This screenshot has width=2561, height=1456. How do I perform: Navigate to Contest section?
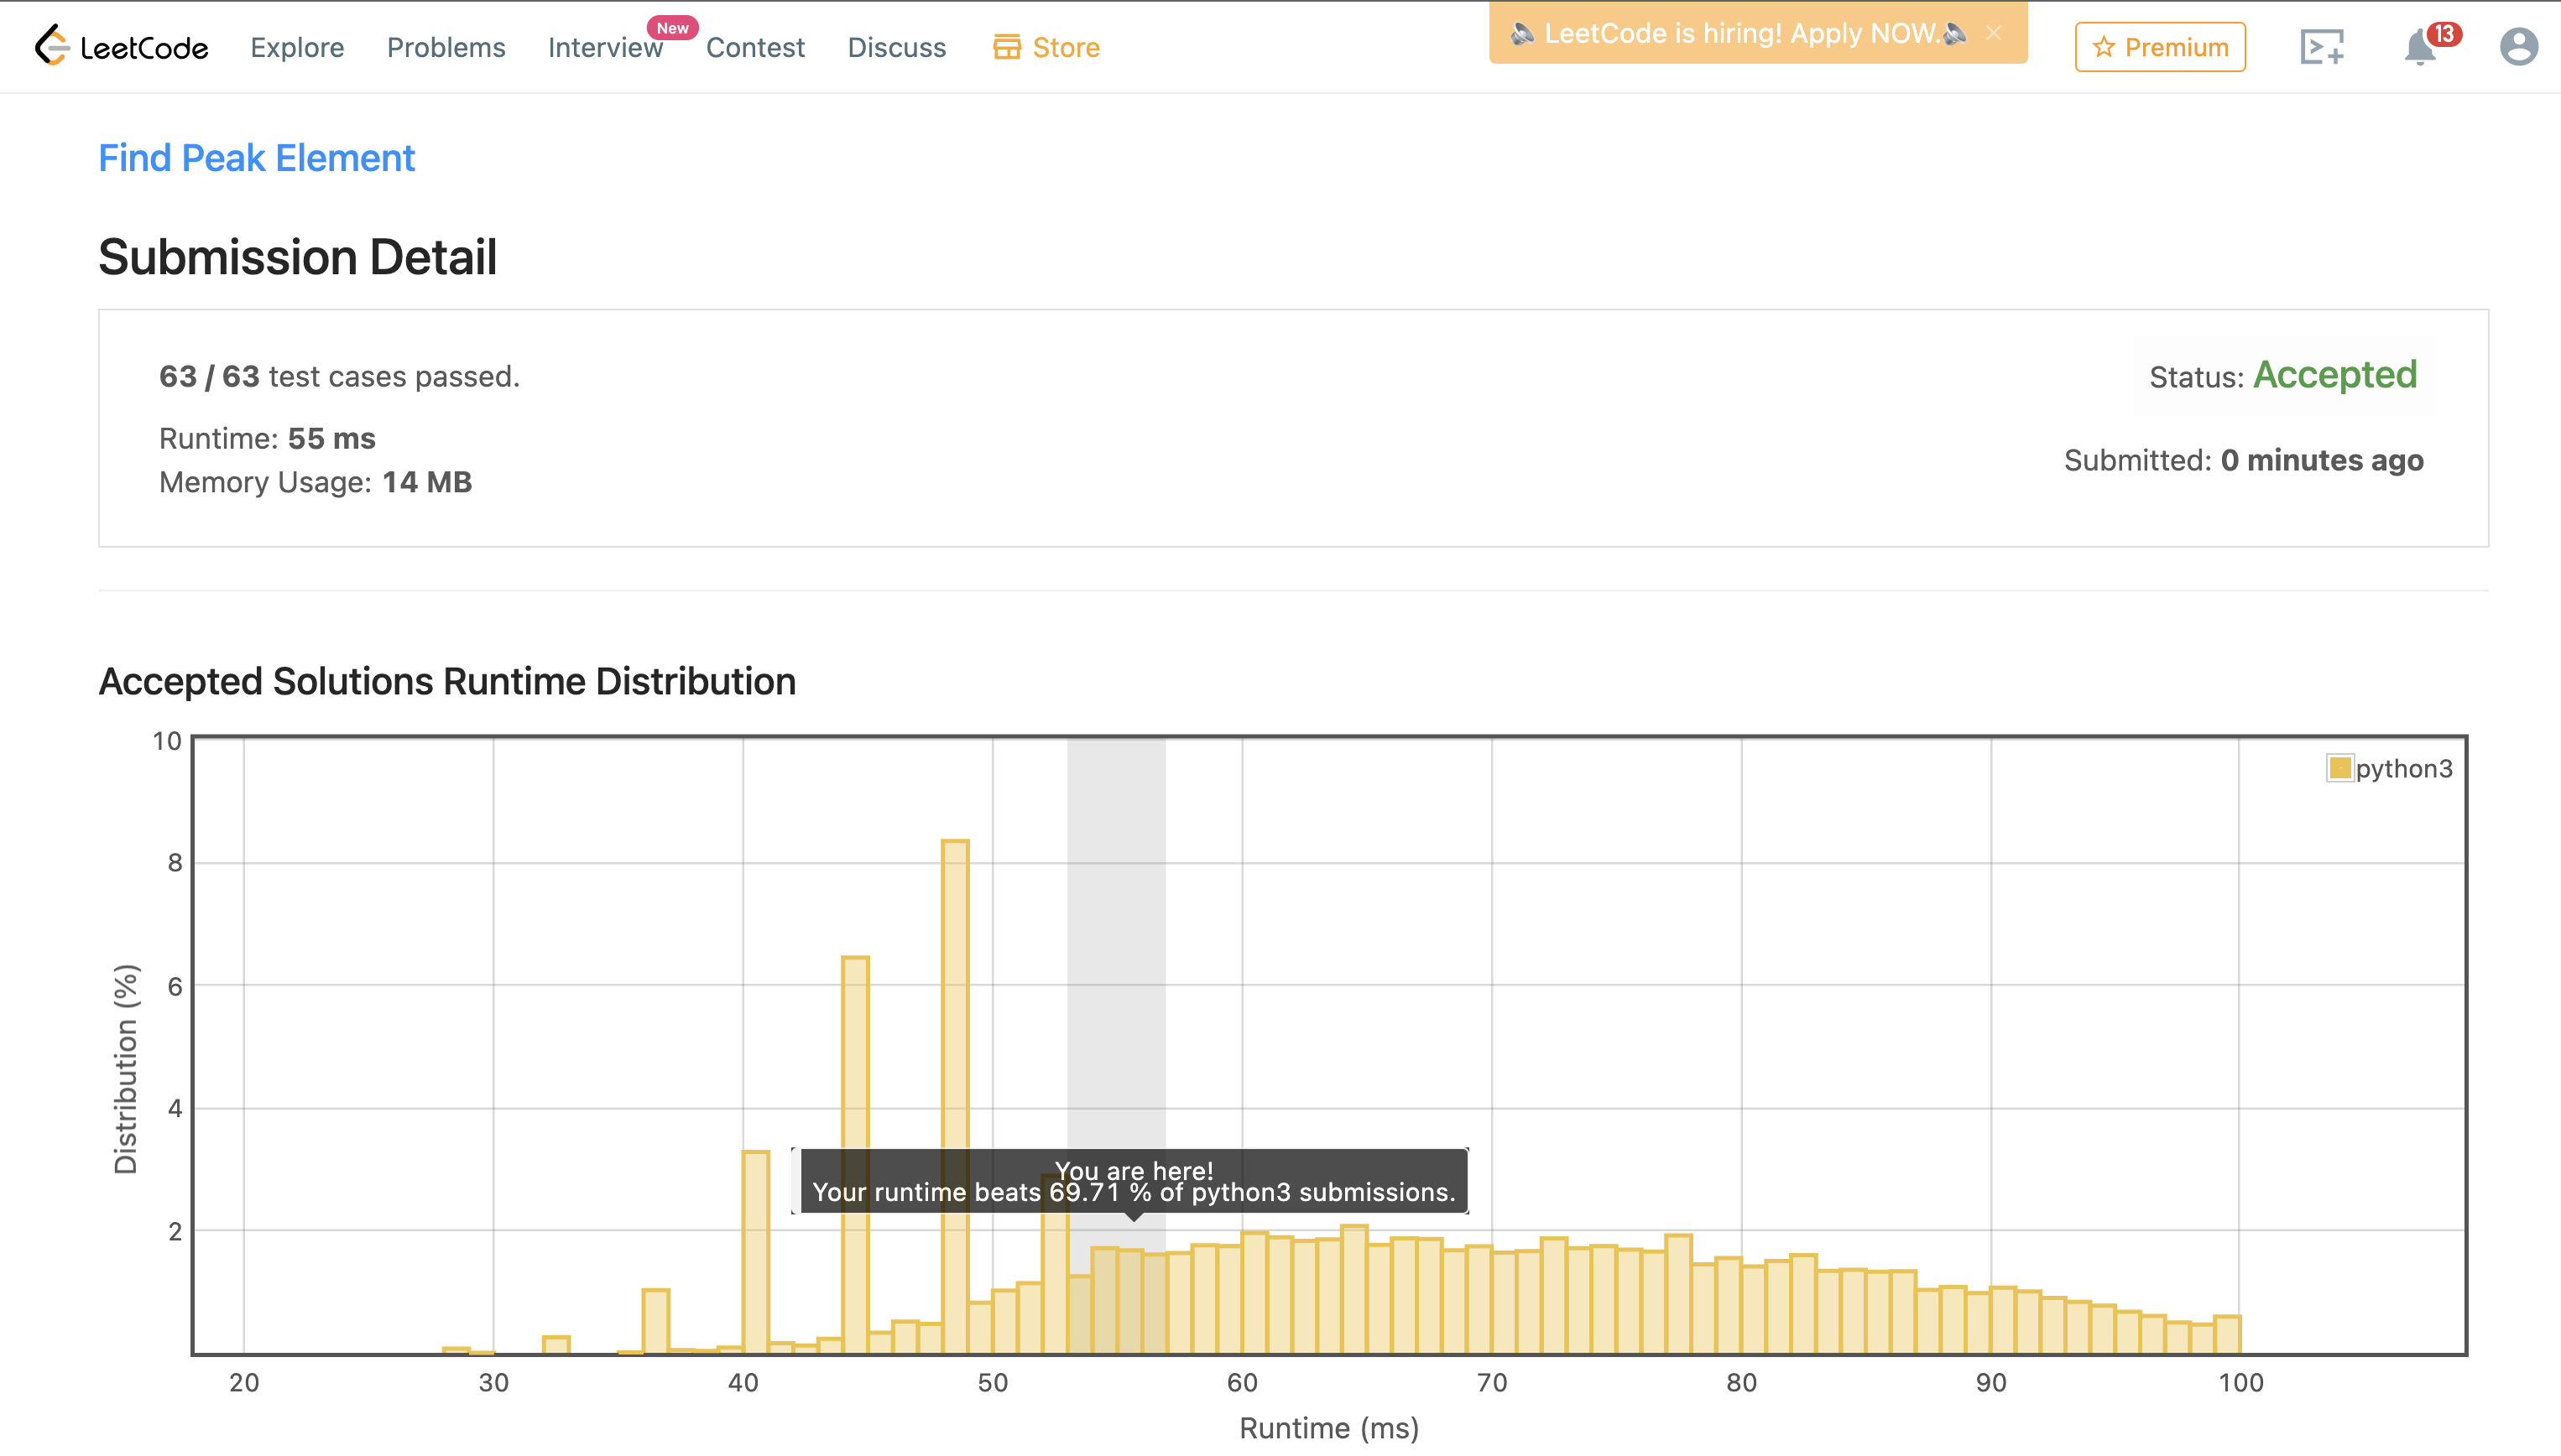(754, 47)
